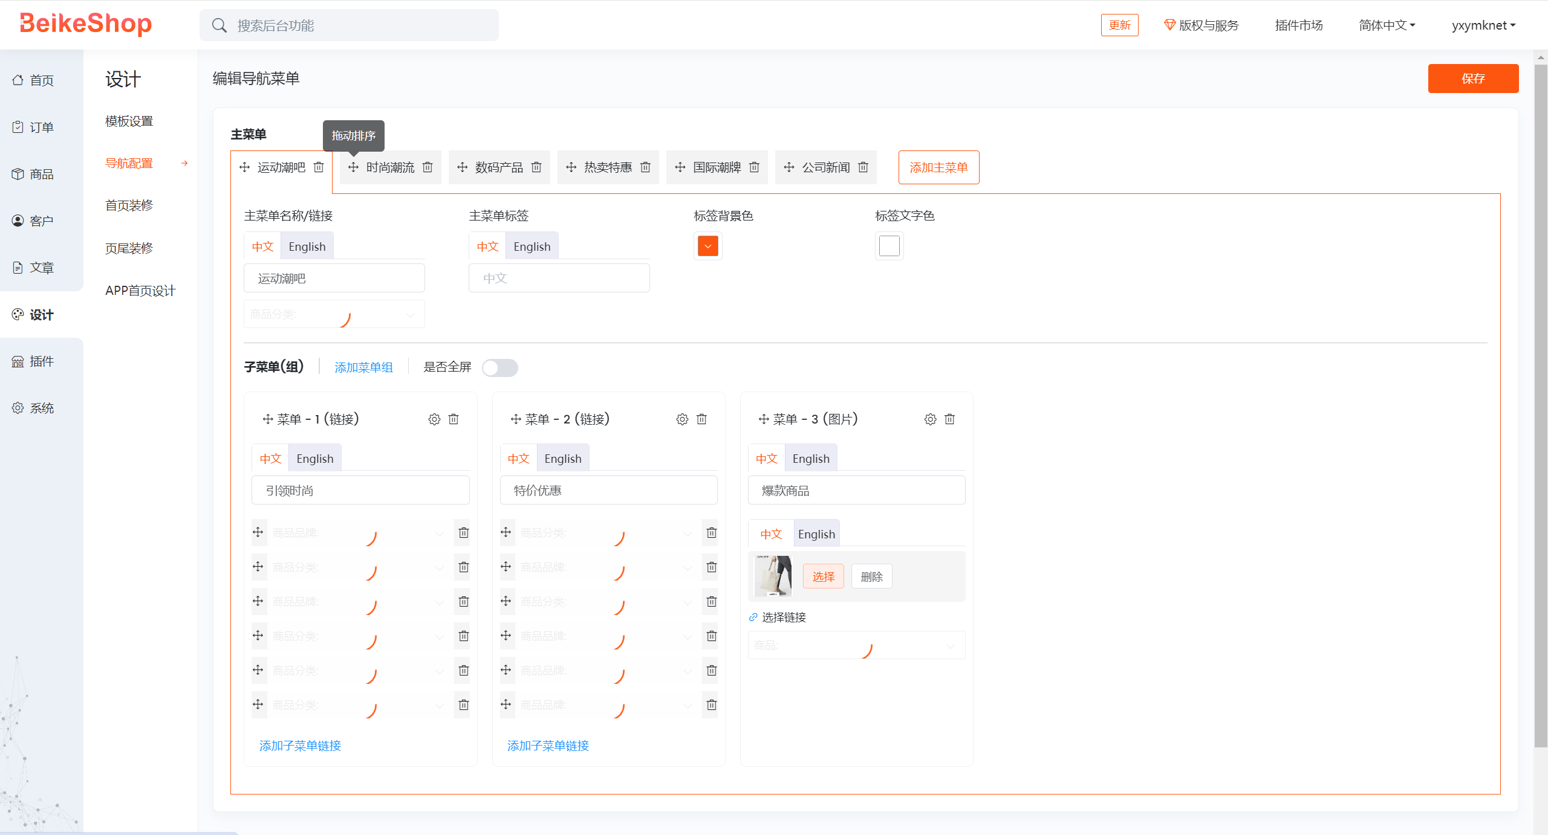
Task: Delete the 运动潮吧 main menu tab
Action: click(x=319, y=167)
